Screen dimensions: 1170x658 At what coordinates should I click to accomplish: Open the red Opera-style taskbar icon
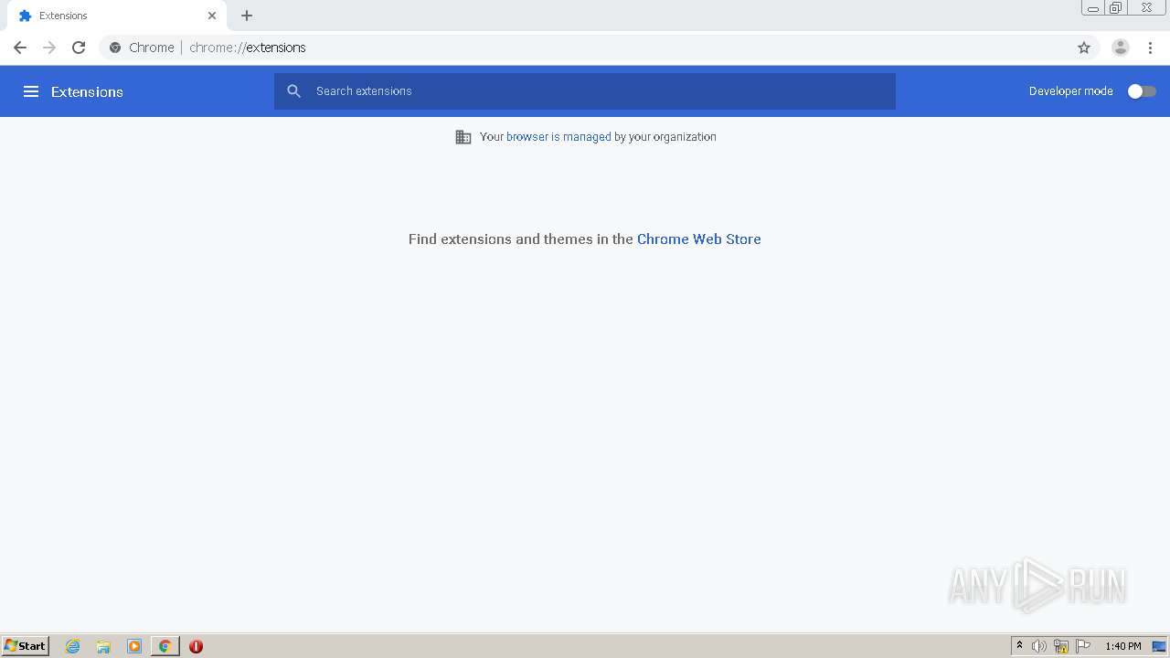click(x=196, y=646)
